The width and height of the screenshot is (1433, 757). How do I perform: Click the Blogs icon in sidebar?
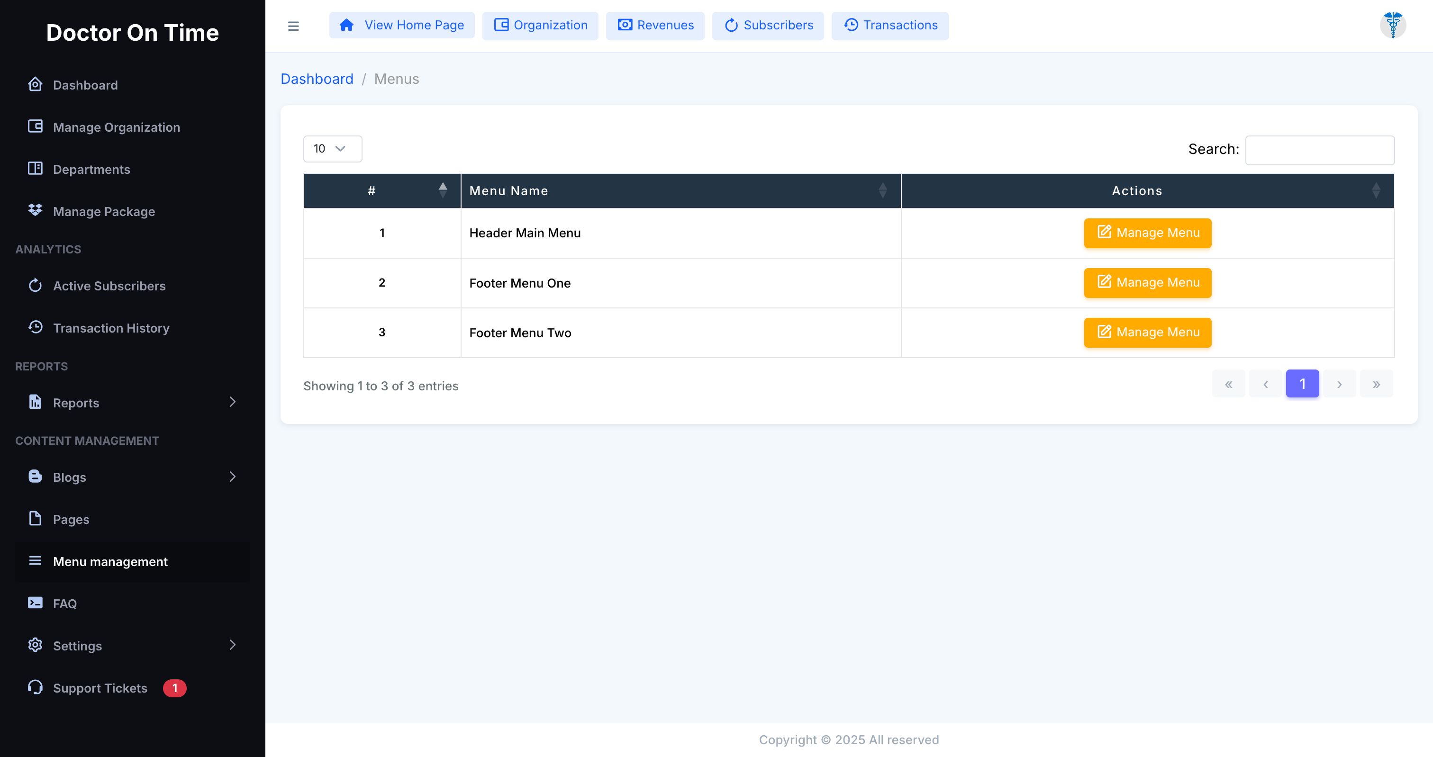pos(35,476)
